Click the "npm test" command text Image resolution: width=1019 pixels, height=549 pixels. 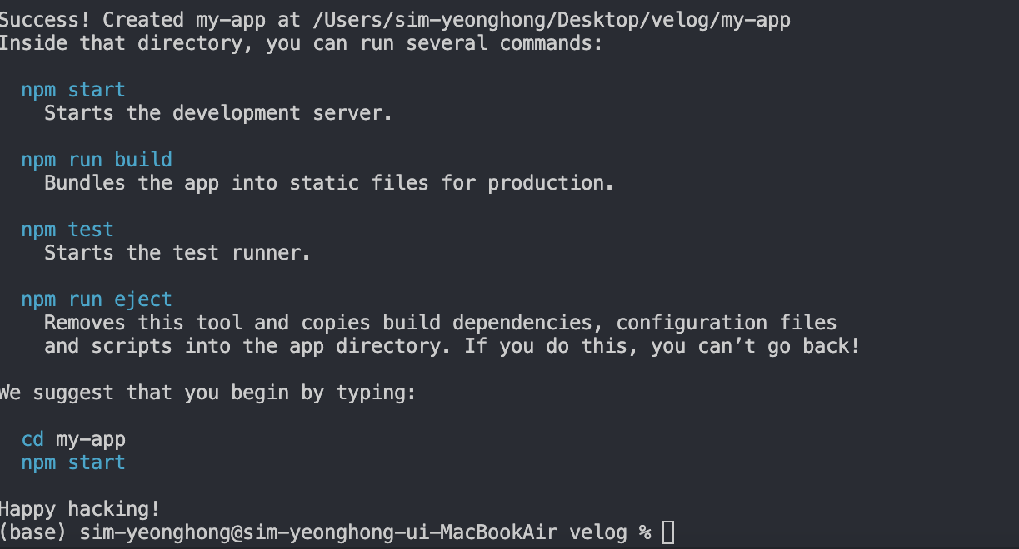coord(67,230)
